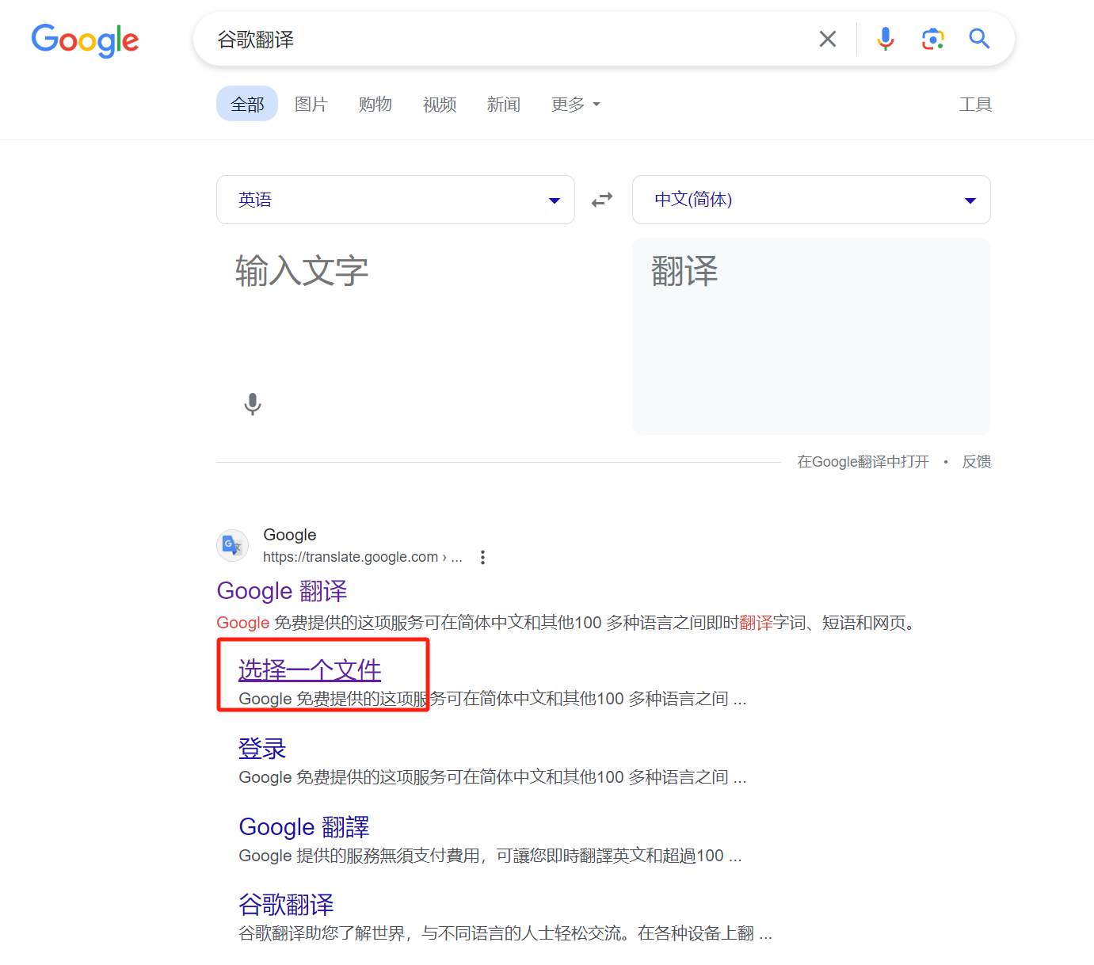Viewport: 1094px width, 965px height.
Task: Switch to the 购物 tab
Action: 375,105
